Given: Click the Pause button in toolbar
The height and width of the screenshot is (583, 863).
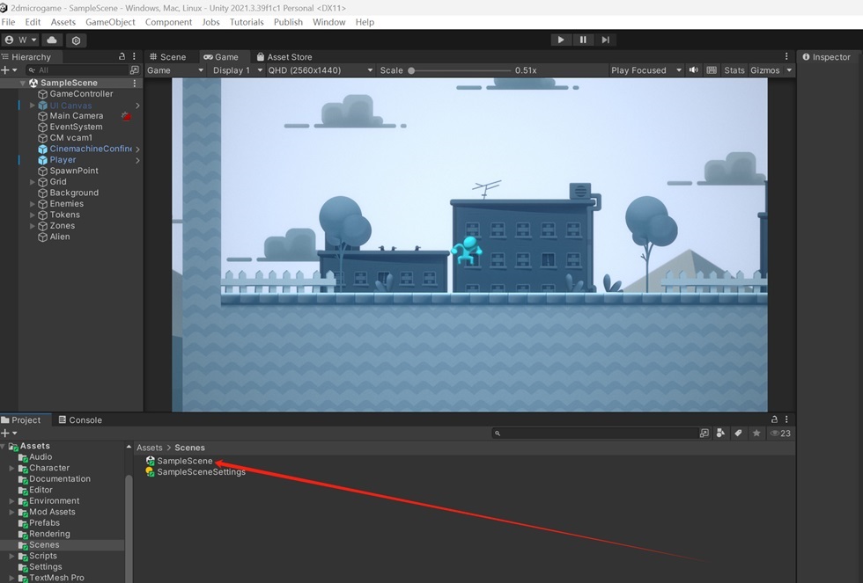Looking at the screenshot, I should pyautogui.click(x=583, y=40).
